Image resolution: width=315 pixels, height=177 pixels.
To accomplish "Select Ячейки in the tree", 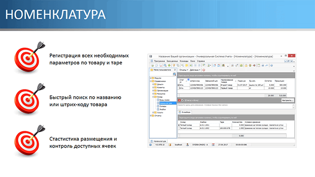I will pos(163,110).
